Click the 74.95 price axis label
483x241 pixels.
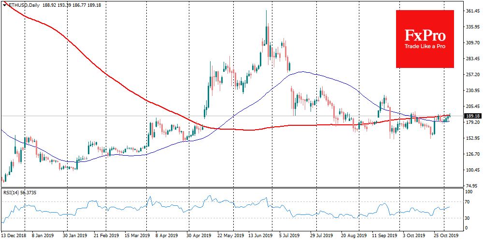pyautogui.click(x=471, y=186)
